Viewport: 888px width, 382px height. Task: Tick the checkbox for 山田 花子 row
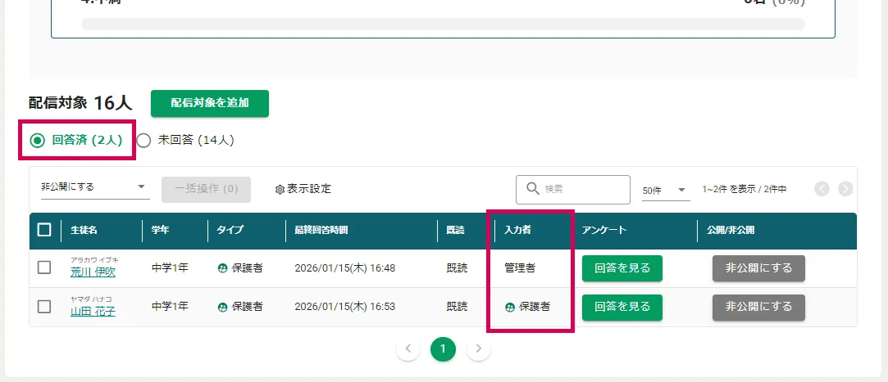44,307
